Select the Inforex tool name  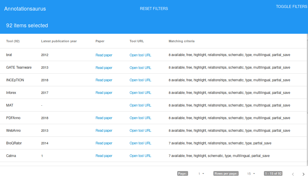coord(11,92)
